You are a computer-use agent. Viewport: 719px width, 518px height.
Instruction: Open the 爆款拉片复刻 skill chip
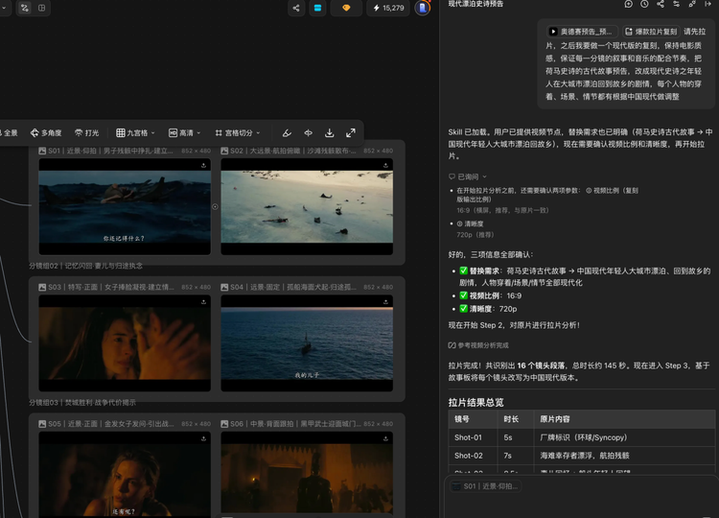pos(651,32)
